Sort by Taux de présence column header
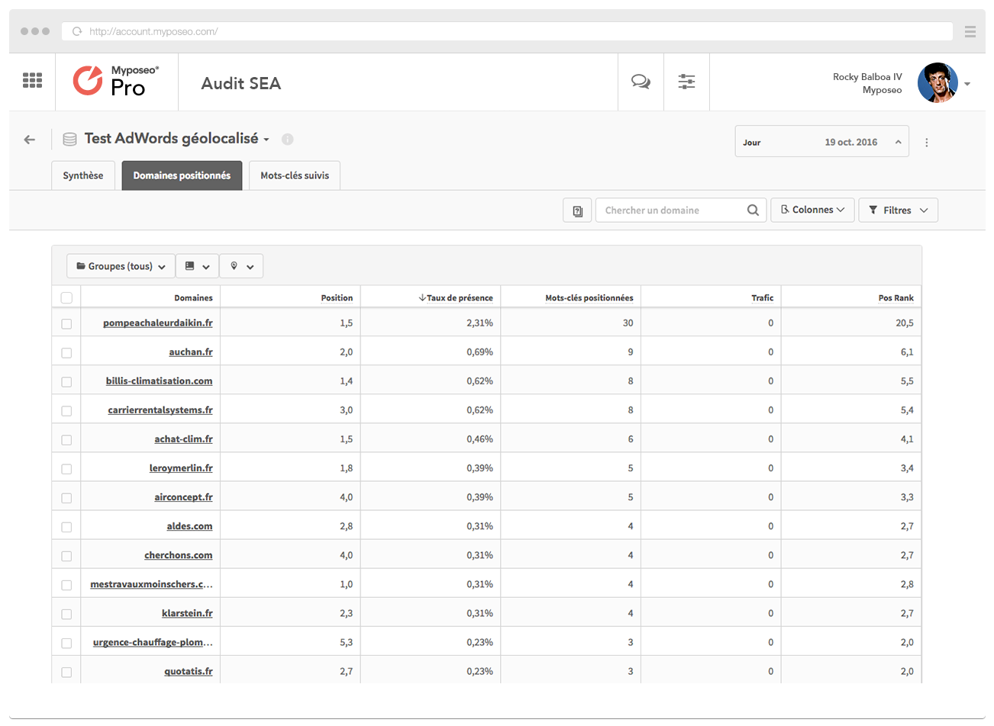 [456, 298]
